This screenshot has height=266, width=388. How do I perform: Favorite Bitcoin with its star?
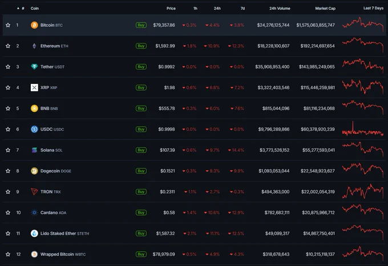[8, 25]
